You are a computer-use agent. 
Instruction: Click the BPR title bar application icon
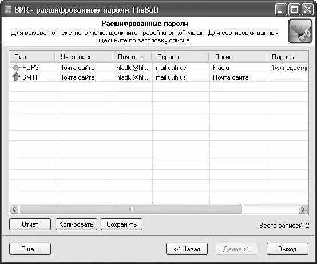pyautogui.click(x=7, y=10)
